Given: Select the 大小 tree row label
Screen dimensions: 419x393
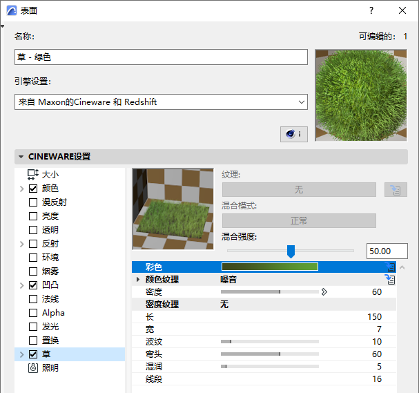Looking at the screenshot, I should (x=50, y=175).
